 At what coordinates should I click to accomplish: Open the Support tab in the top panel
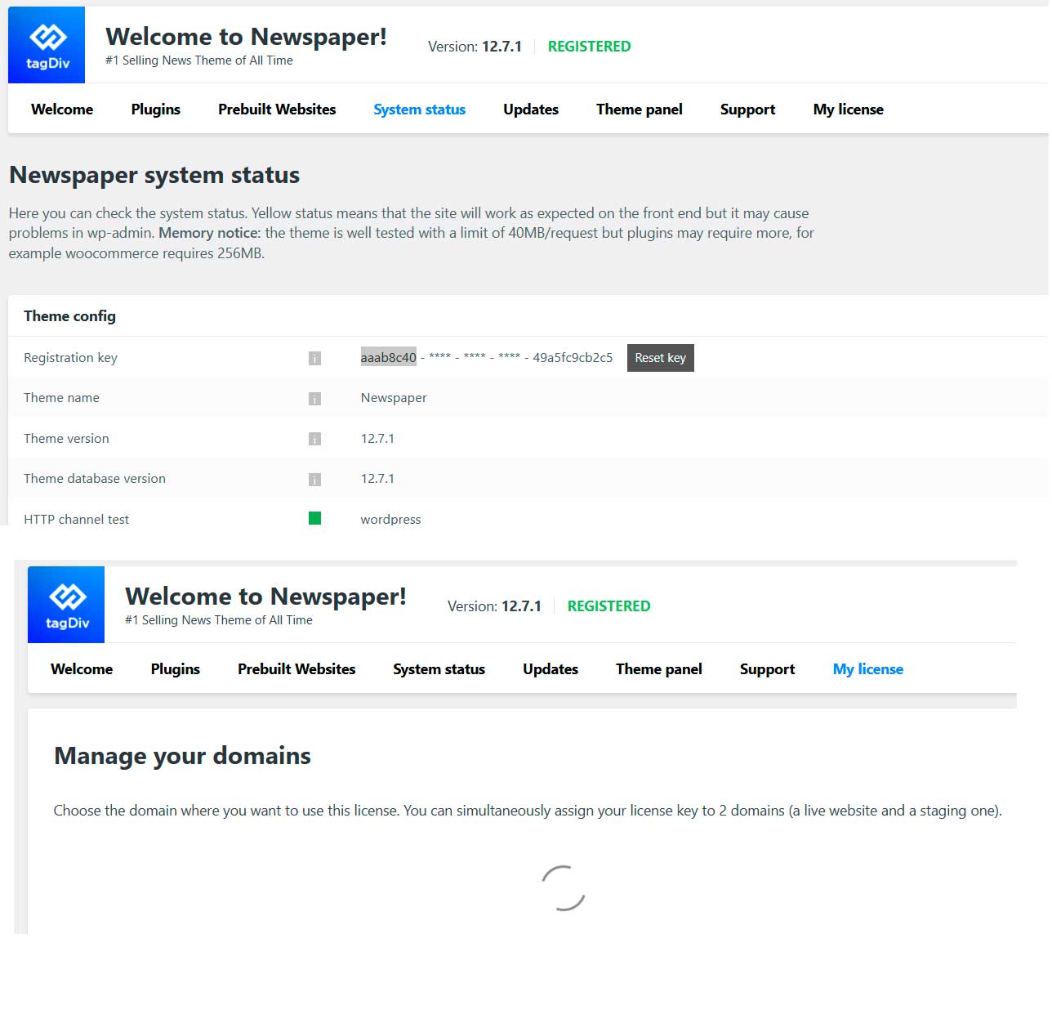tap(747, 109)
